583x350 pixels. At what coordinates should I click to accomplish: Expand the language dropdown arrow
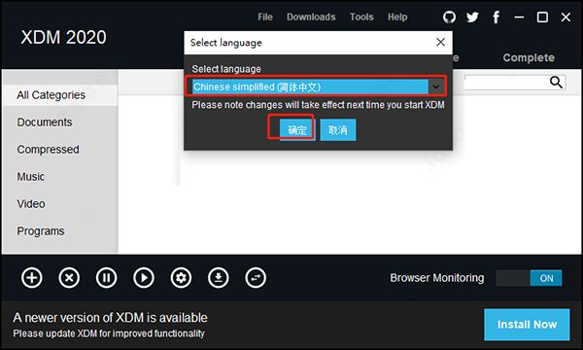click(436, 87)
